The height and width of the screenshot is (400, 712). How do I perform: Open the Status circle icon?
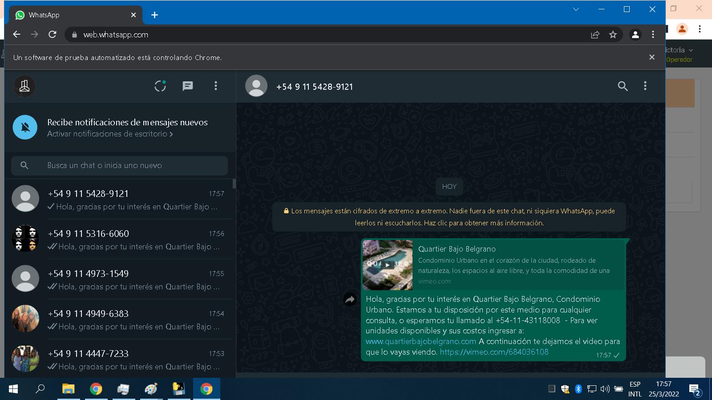[160, 86]
